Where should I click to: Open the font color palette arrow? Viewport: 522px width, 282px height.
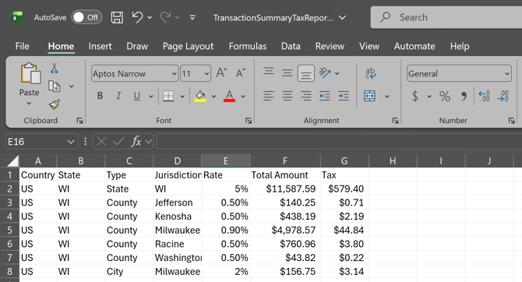pos(243,97)
